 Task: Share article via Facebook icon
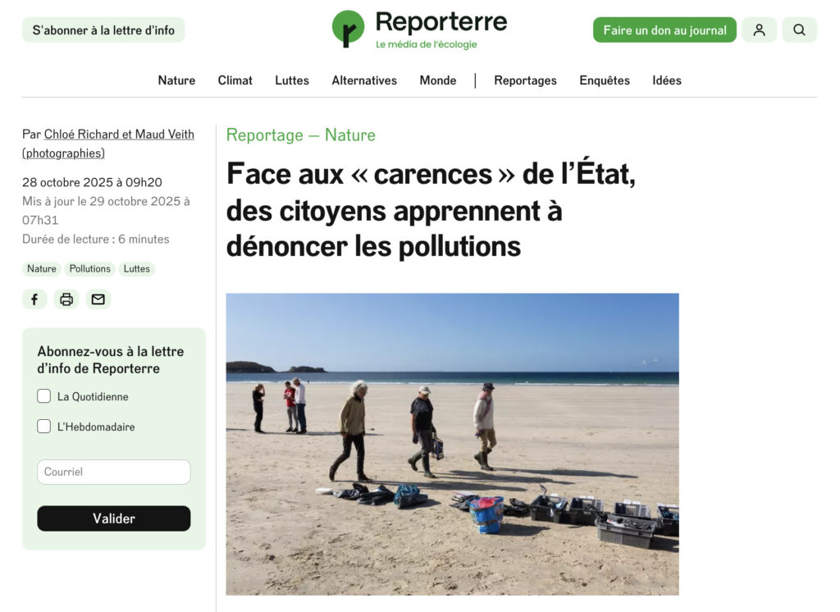pyautogui.click(x=34, y=299)
